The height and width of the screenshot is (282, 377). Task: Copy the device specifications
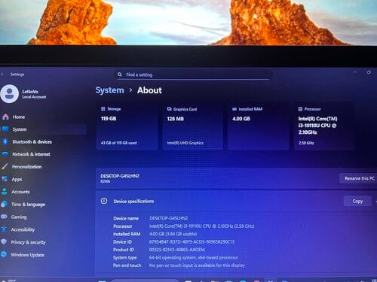click(x=357, y=201)
